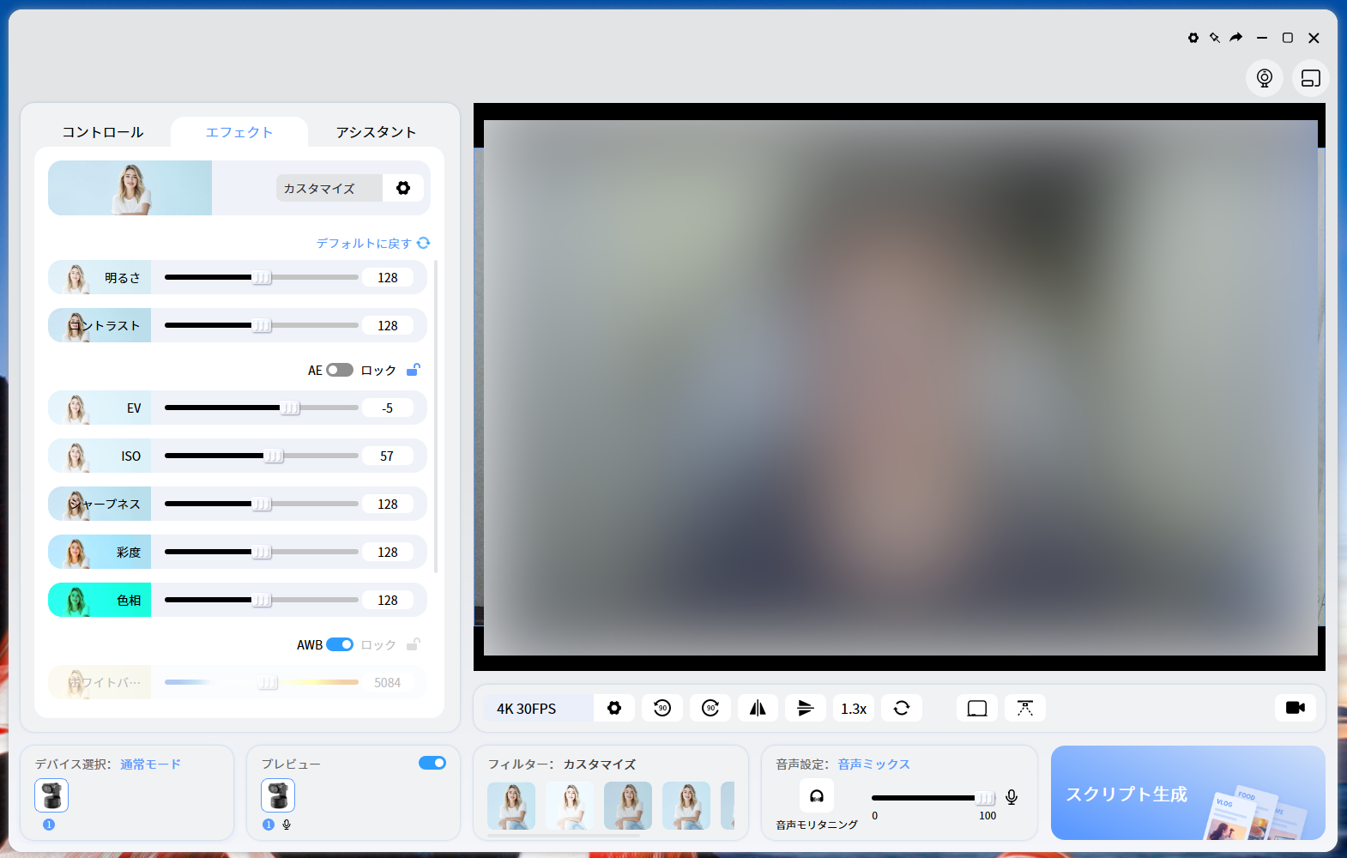
Task: Click the brightness value field 128
Action: pos(388,277)
